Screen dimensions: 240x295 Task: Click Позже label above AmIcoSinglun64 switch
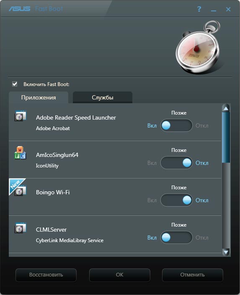tap(179, 150)
